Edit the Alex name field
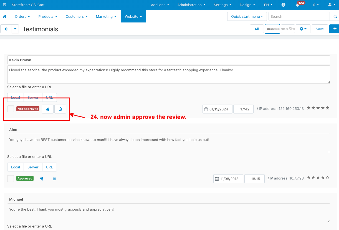This screenshot has width=339, height=230. coord(169,130)
